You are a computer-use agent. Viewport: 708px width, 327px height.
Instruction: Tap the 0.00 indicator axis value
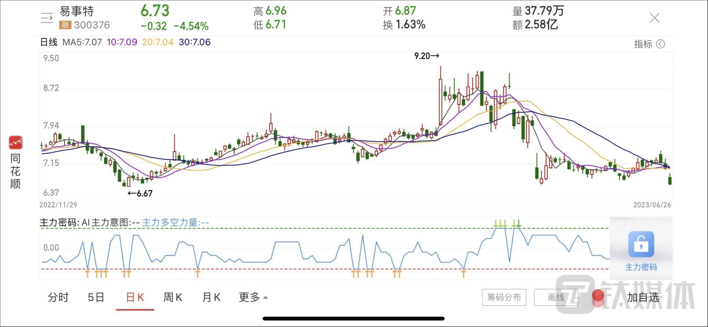[x=51, y=248]
